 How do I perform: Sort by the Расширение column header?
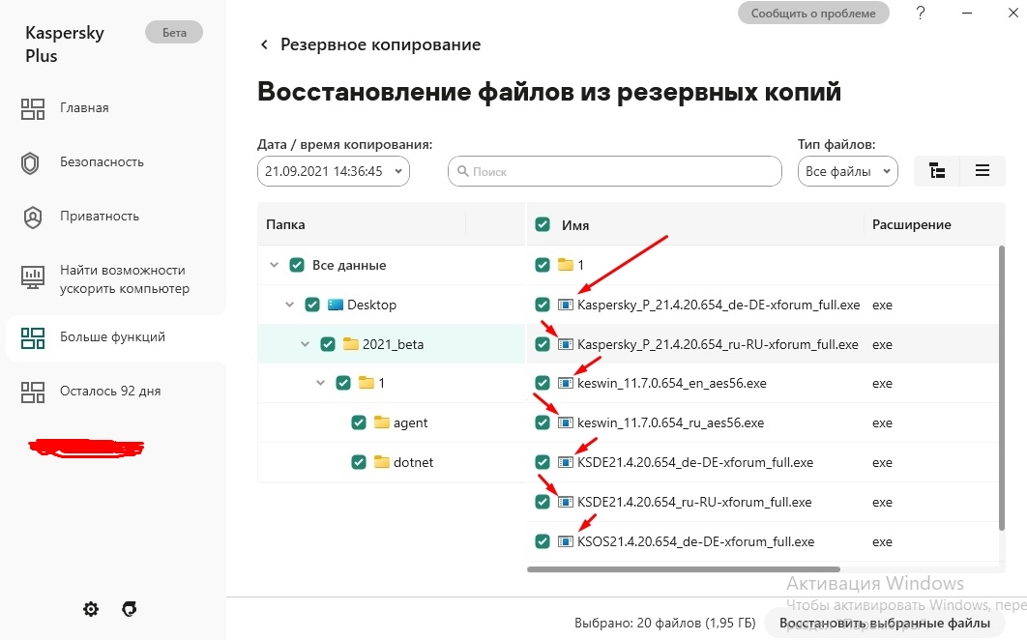point(912,224)
